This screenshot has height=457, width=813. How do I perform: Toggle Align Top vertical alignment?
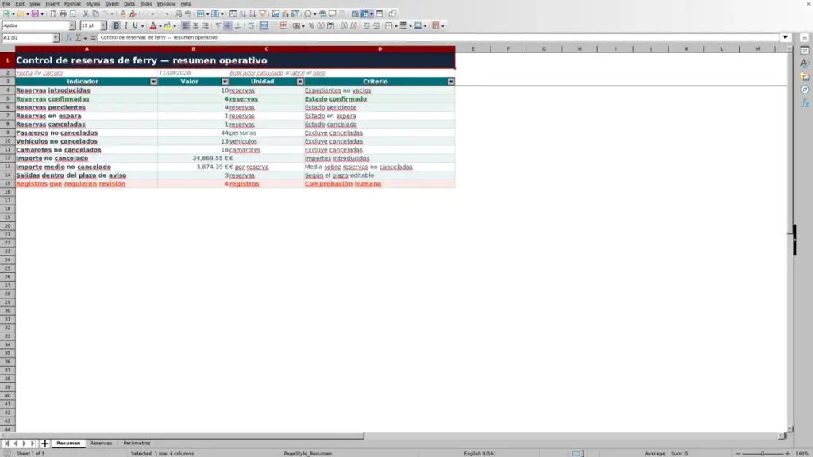(x=218, y=26)
